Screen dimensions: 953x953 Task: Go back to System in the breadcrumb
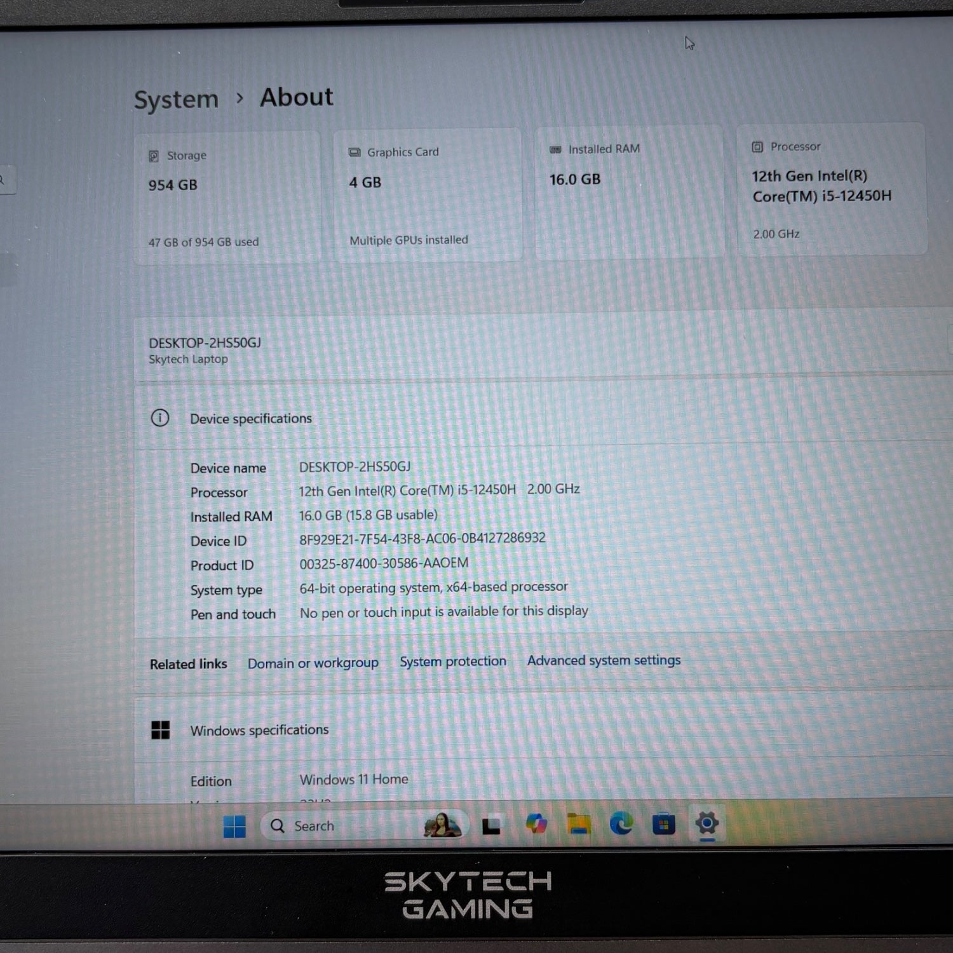(x=176, y=100)
